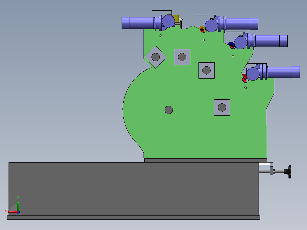Select the round blue end of the left cylinder
The width and height of the screenshot is (307, 230).
click(x=168, y=21)
